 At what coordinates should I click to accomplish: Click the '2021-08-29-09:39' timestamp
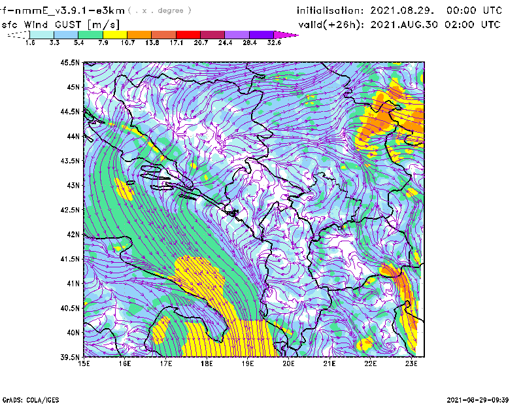coord(478,399)
